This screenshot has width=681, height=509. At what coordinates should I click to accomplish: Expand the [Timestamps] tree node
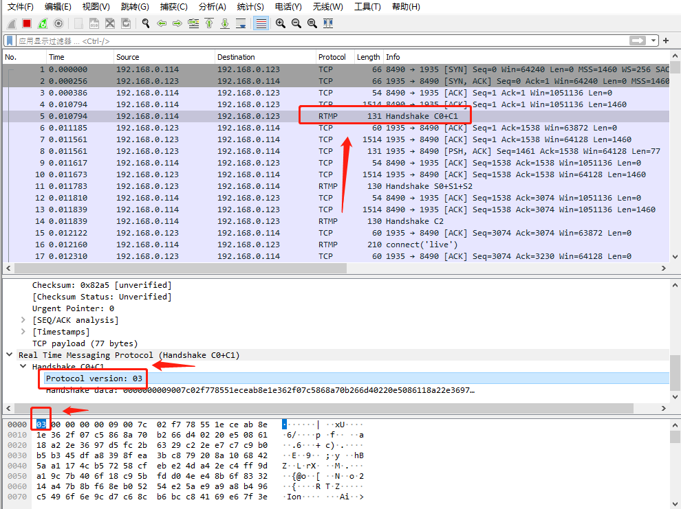click(x=23, y=332)
